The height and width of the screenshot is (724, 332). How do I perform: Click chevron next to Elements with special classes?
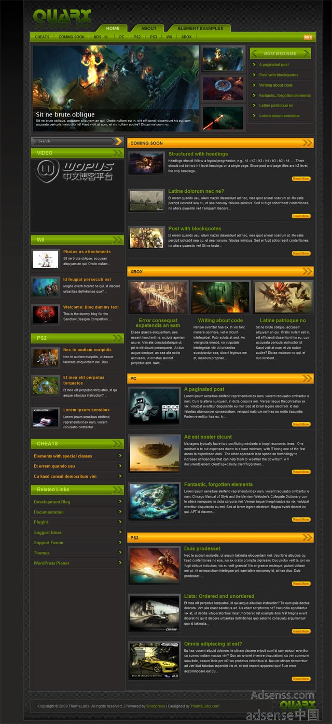pyautogui.click(x=120, y=456)
